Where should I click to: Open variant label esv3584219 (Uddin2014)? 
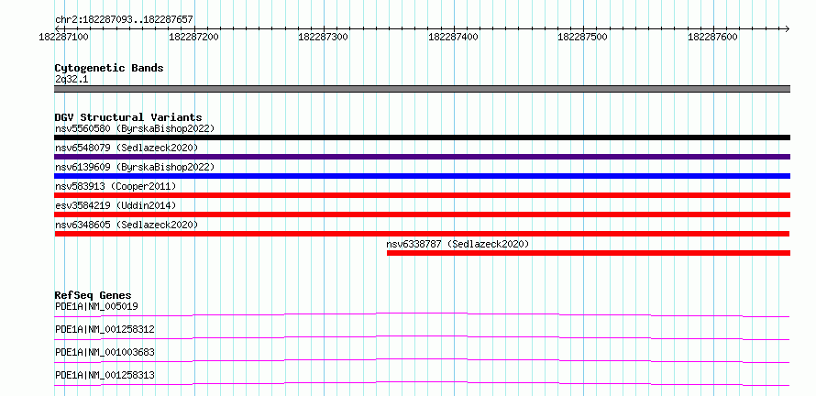[x=116, y=205]
